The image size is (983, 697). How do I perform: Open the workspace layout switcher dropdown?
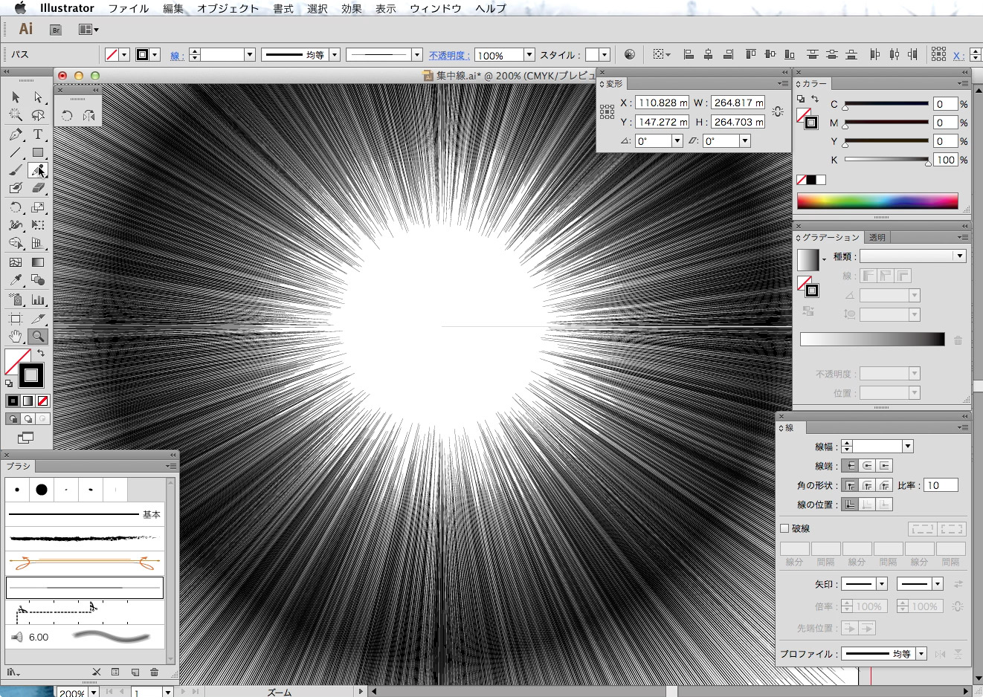89,30
